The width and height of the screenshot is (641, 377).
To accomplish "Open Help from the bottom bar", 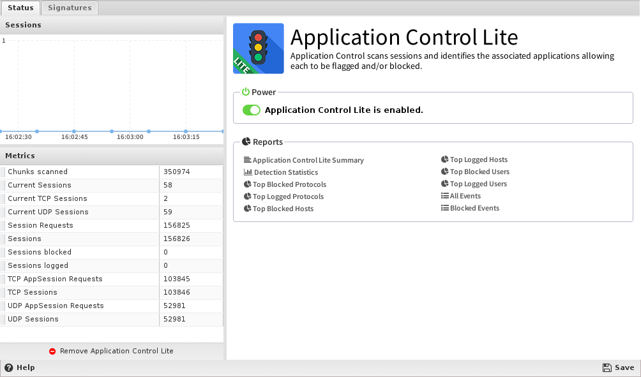I will 20,367.
